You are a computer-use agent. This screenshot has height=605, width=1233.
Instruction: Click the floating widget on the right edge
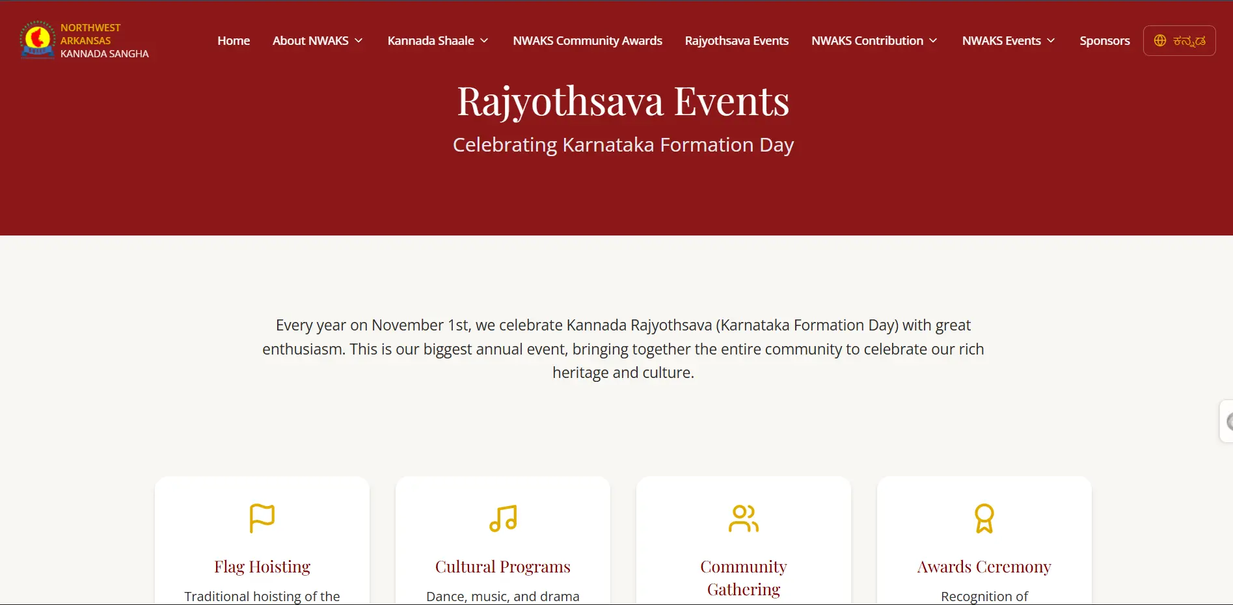[1226, 420]
